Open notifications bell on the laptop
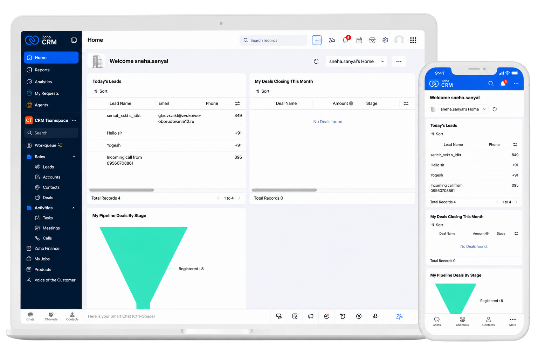 (346, 40)
